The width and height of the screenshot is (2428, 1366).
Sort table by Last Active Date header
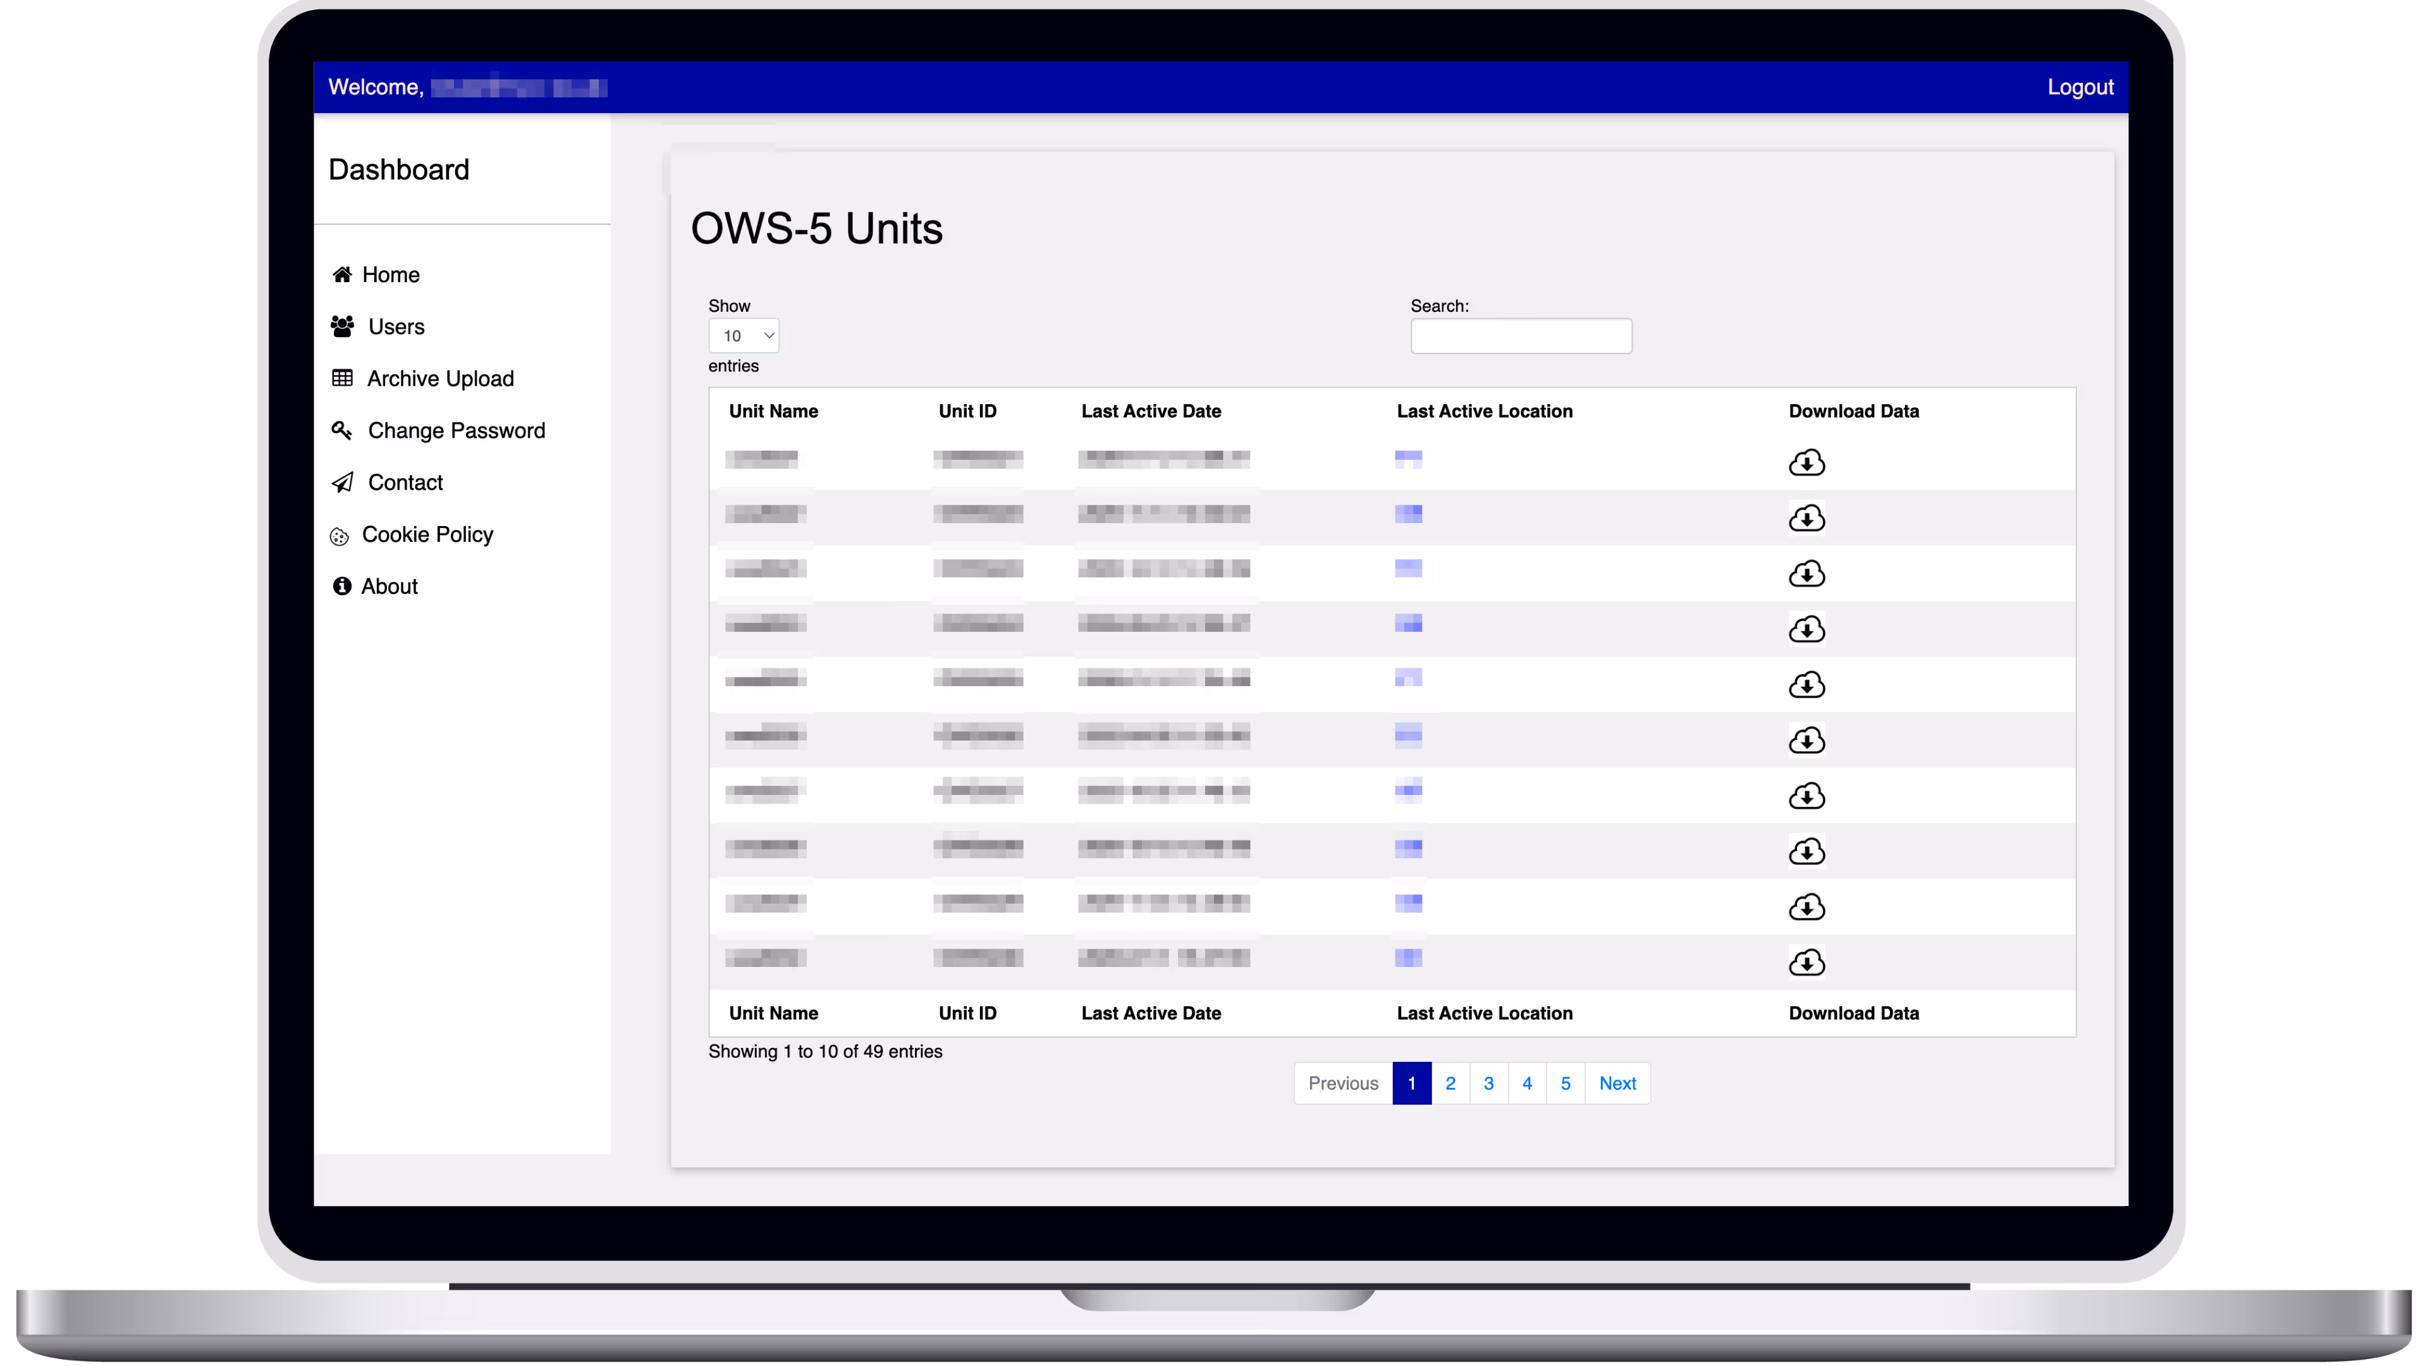(x=1150, y=411)
